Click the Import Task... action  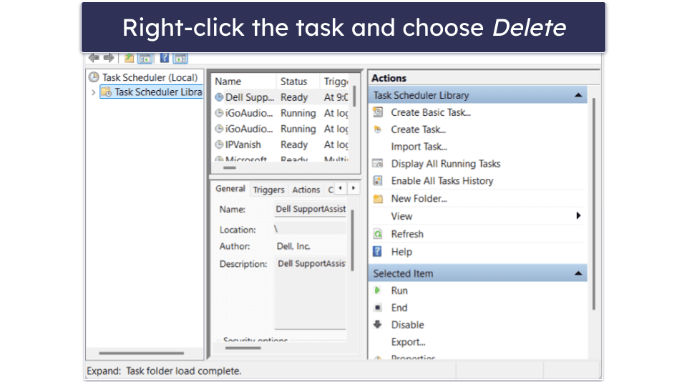coord(419,147)
